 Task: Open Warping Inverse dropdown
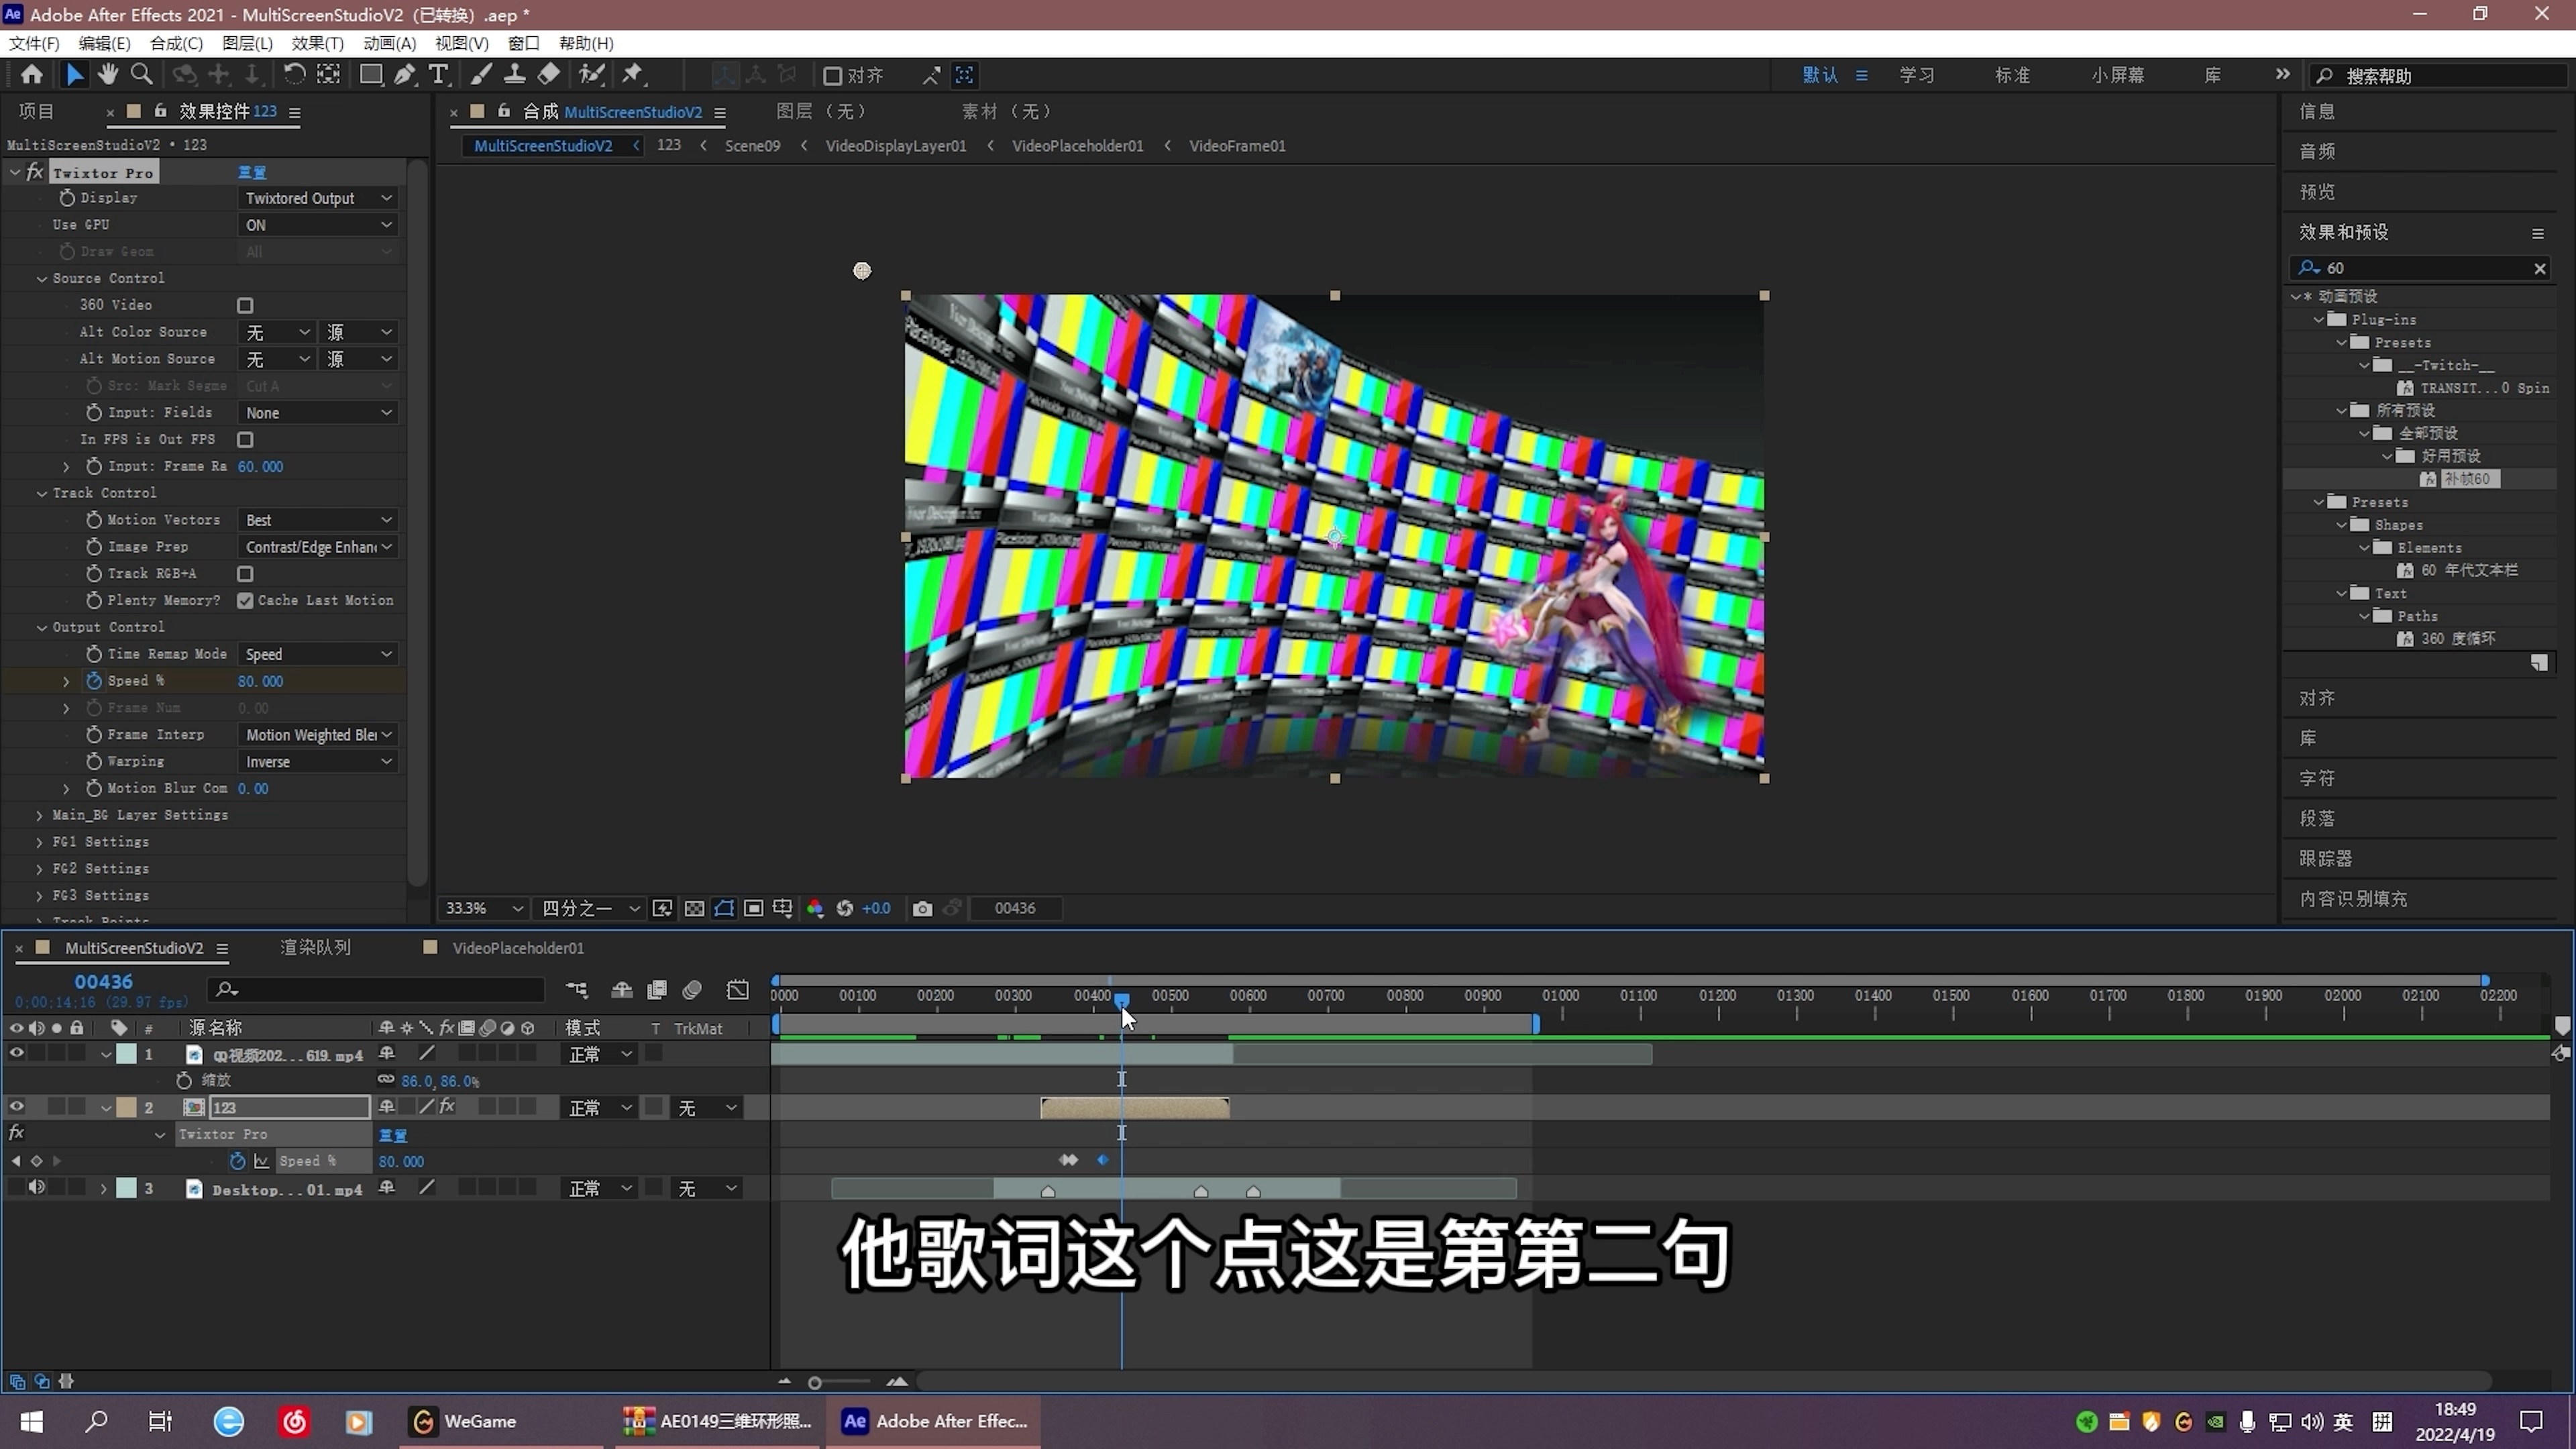coord(318,762)
